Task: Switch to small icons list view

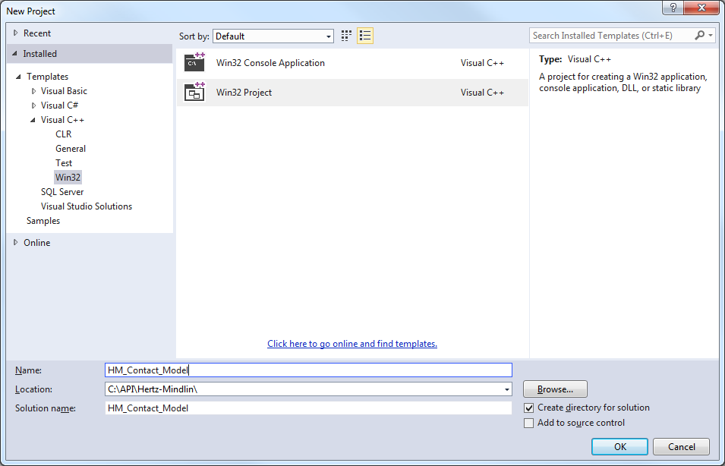Action: 365,36
